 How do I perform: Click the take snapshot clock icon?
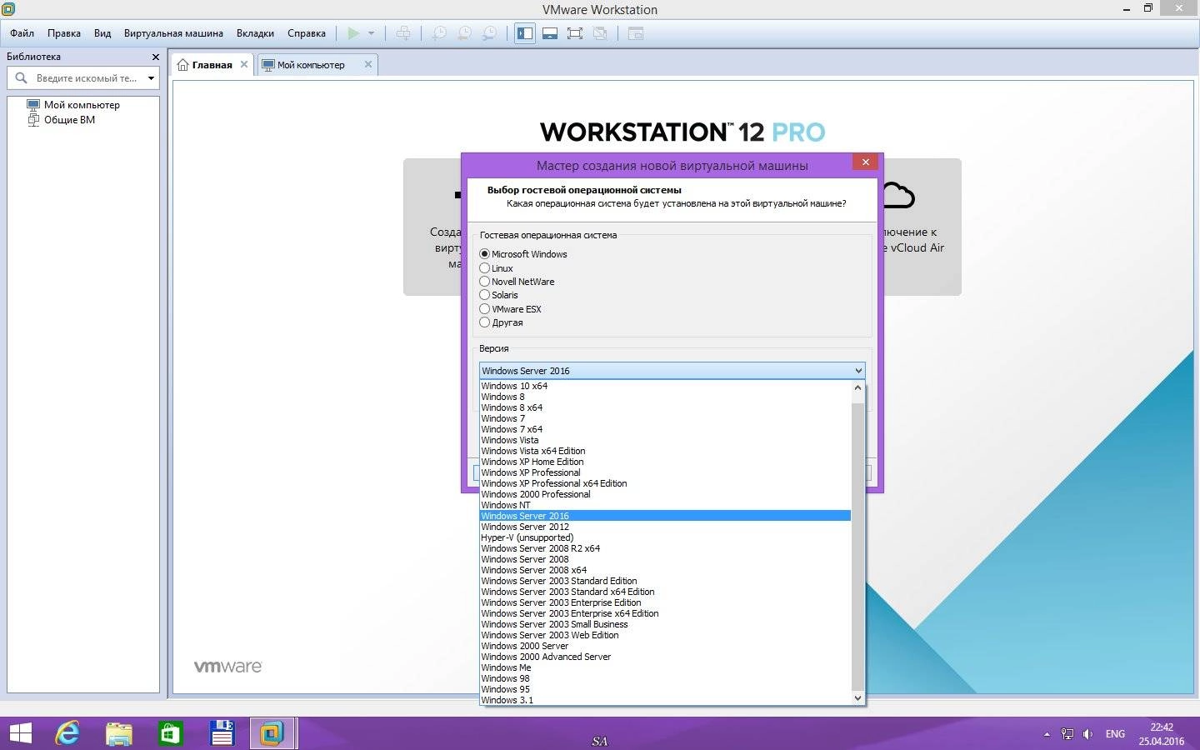coord(438,33)
